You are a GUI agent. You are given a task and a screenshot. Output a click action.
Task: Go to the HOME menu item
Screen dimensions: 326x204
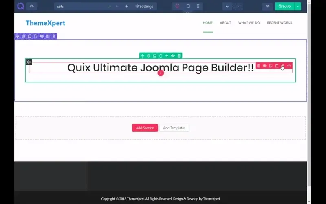click(208, 23)
